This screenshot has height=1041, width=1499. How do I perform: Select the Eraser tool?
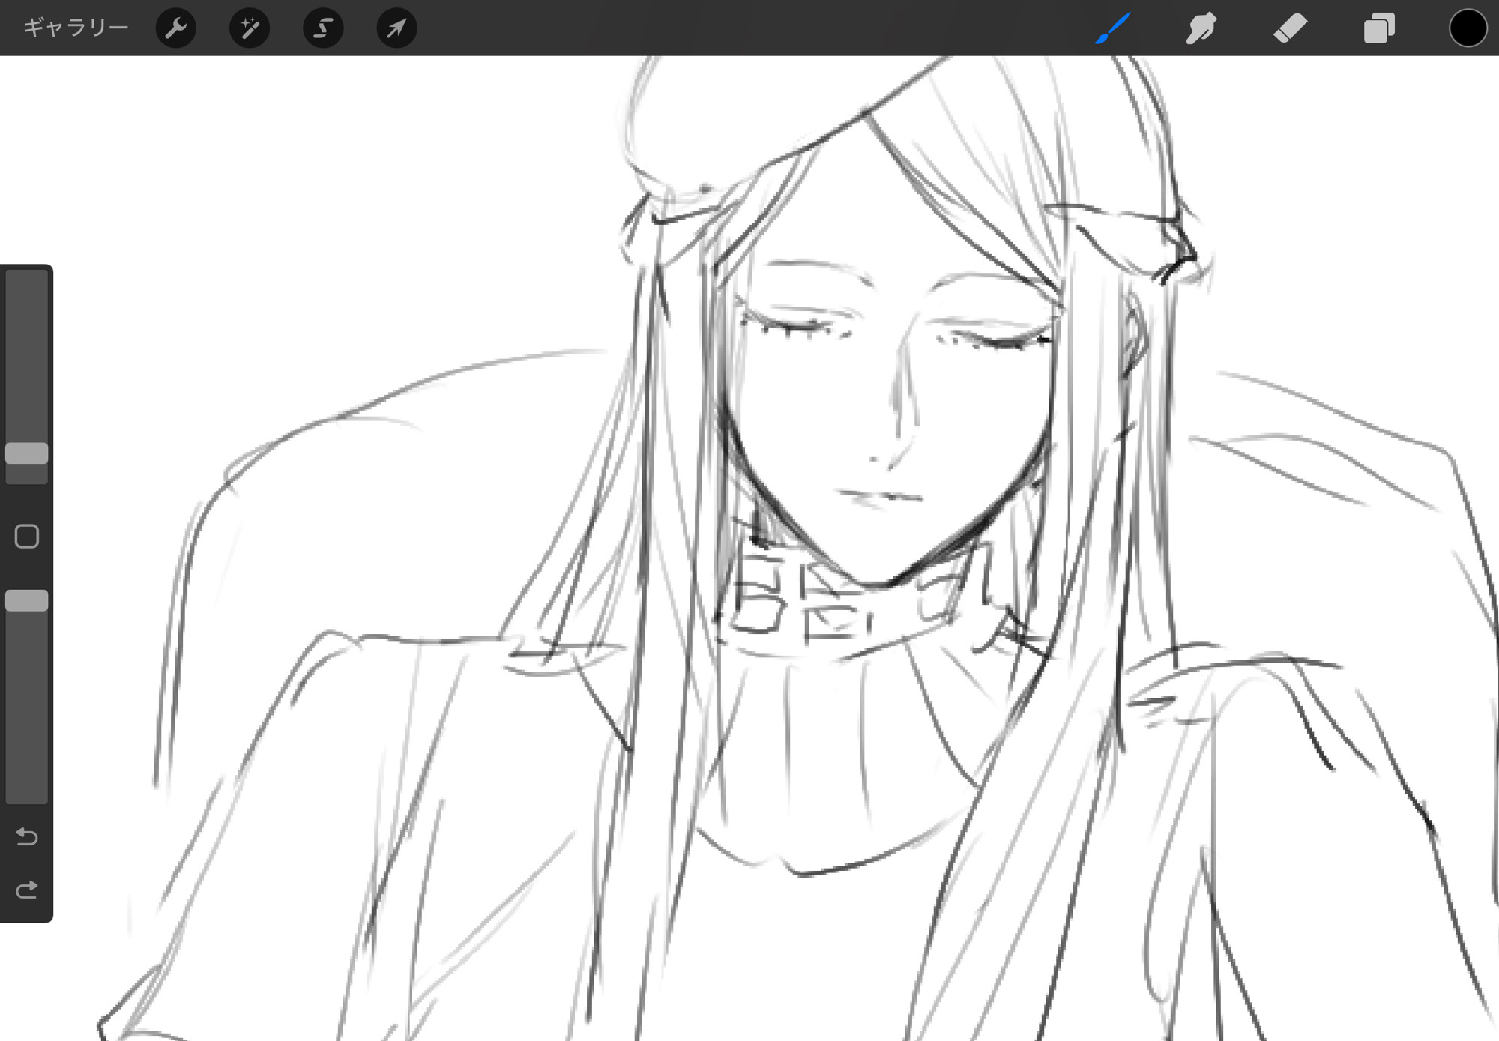pyautogui.click(x=1290, y=28)
